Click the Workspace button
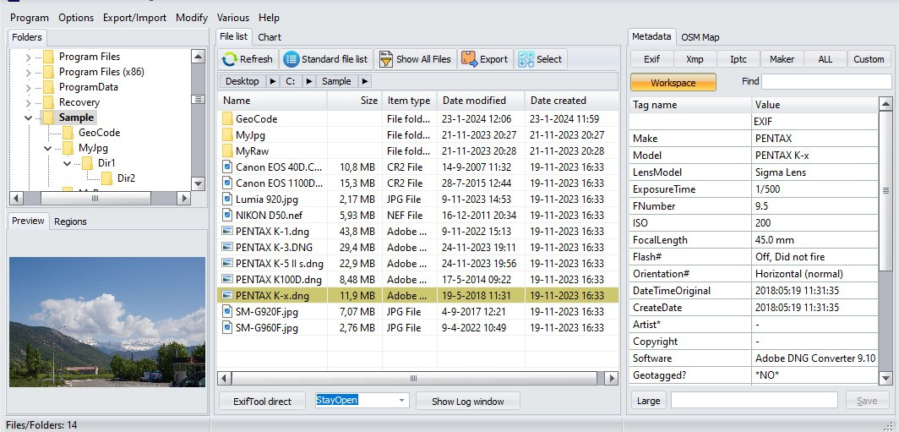 point(673,83)
